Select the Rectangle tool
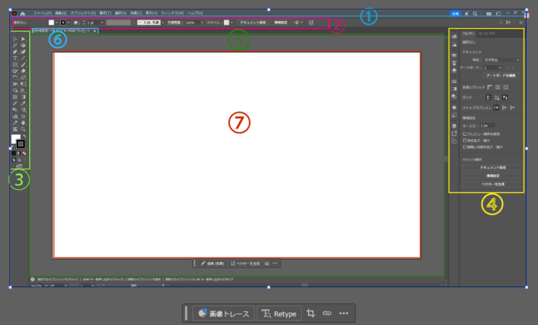This screenshot has height=325, width=538. 15,65
